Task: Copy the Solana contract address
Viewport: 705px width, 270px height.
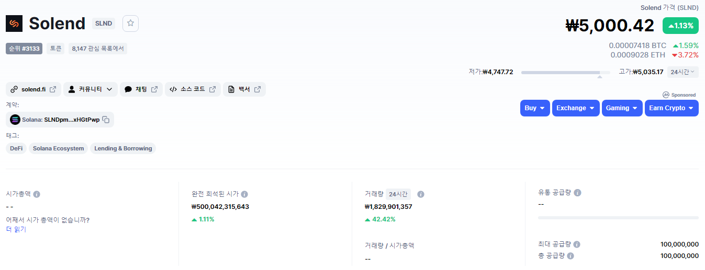Action: (x=106, y=120)
